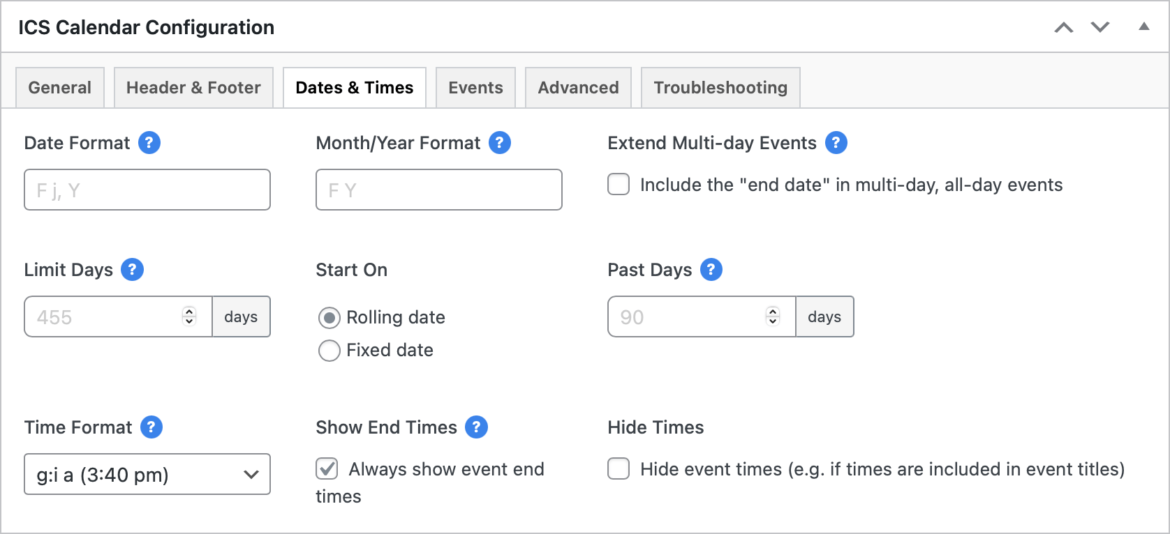The height and width of the screenshot is (534, 1170).
Task: Enable including end date in multi-day events
Action: [x=619, y=185]
